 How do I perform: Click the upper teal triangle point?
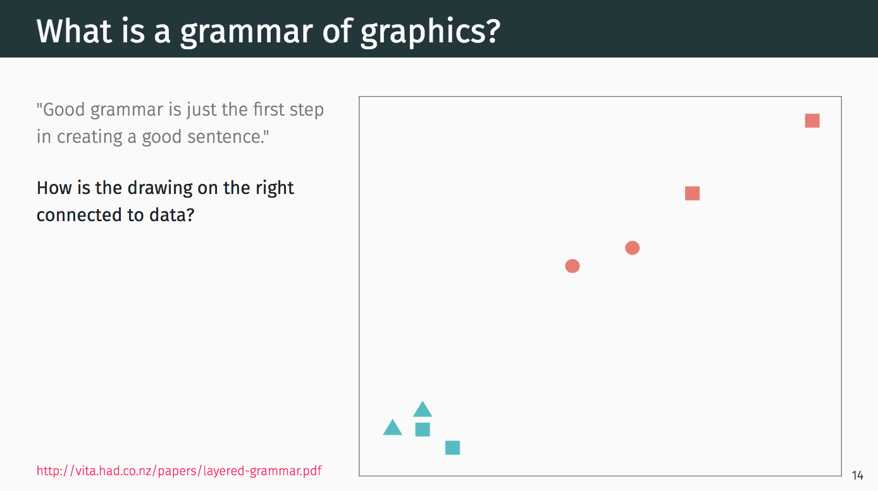[423, 409]
